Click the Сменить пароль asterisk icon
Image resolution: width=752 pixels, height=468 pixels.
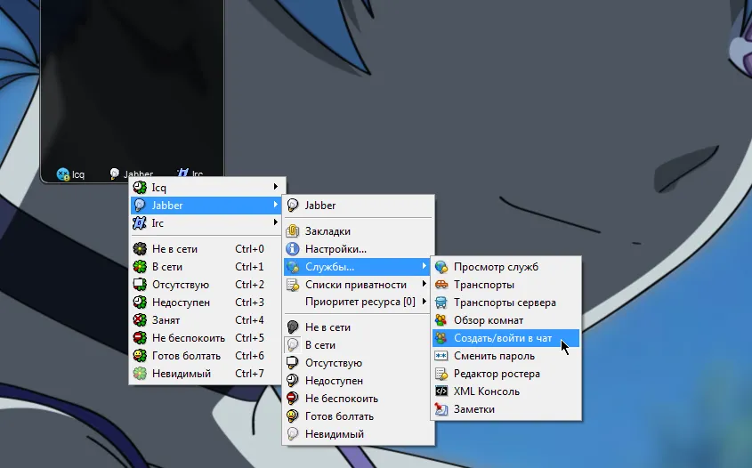(441, 356)
